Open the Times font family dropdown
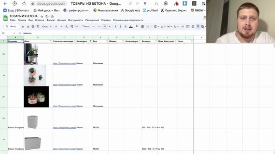 click(x=89, y=27)
